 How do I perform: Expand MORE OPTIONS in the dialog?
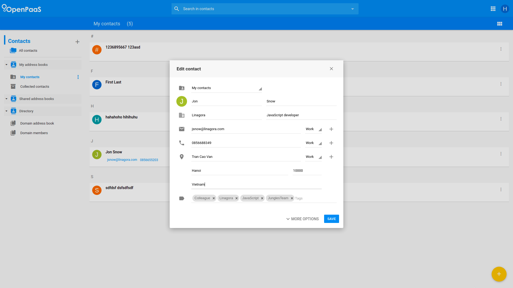pyautogui.click(x=302, y=219)
